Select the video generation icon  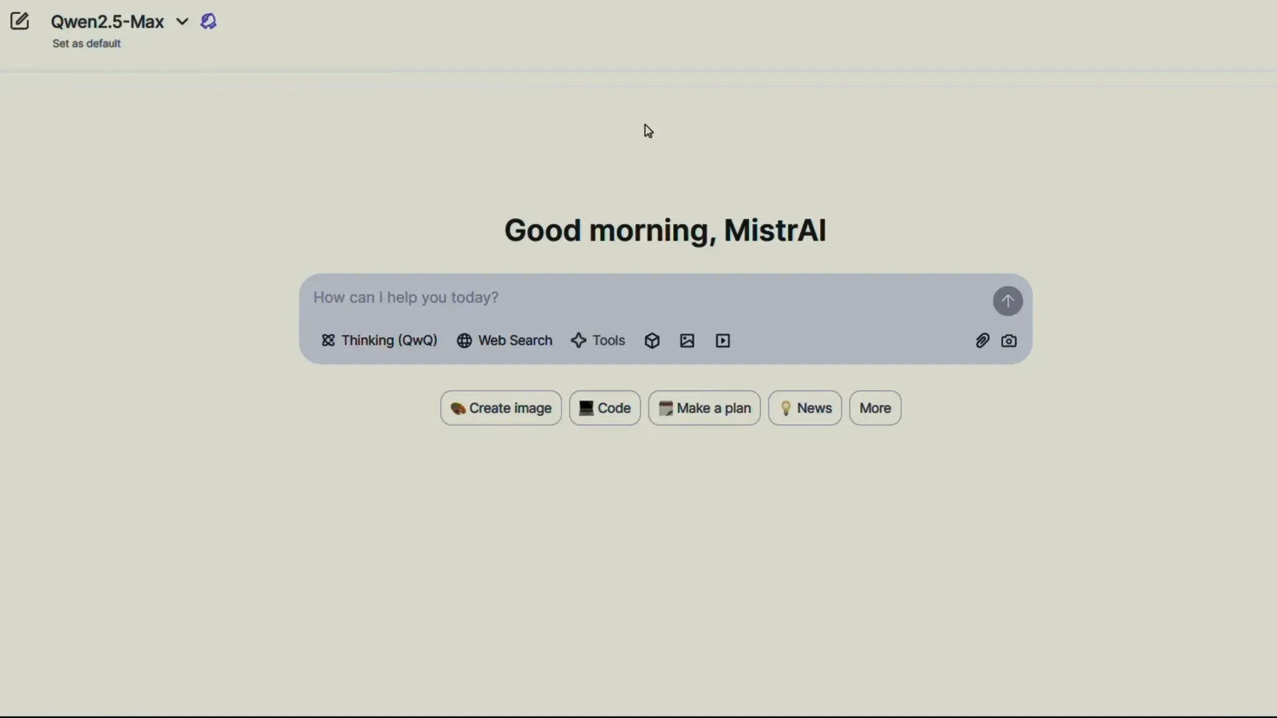(723, 340)
